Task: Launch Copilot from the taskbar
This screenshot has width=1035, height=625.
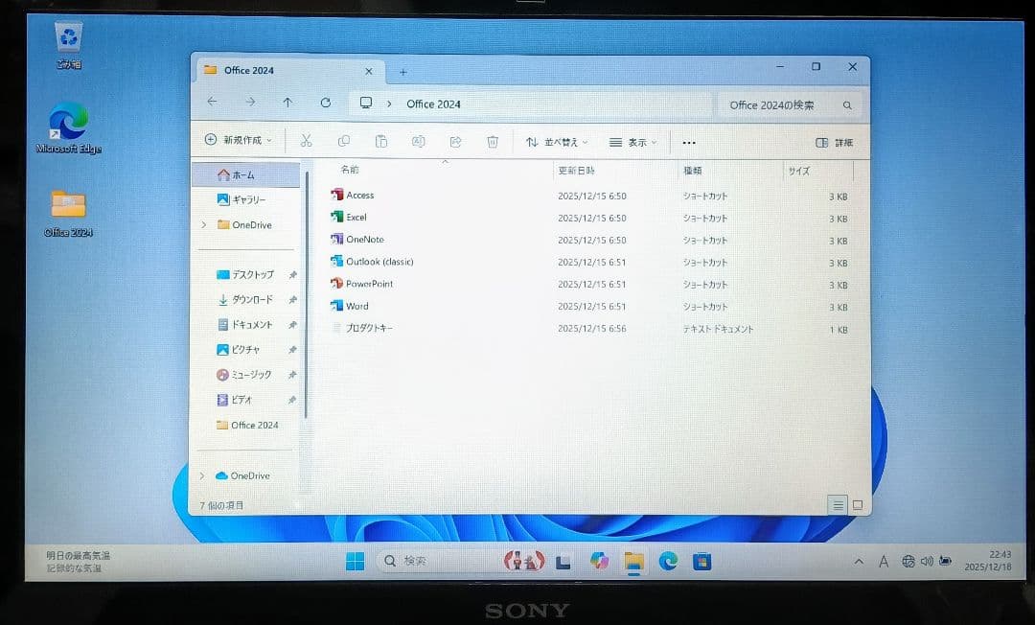Action: pos(599,562)
